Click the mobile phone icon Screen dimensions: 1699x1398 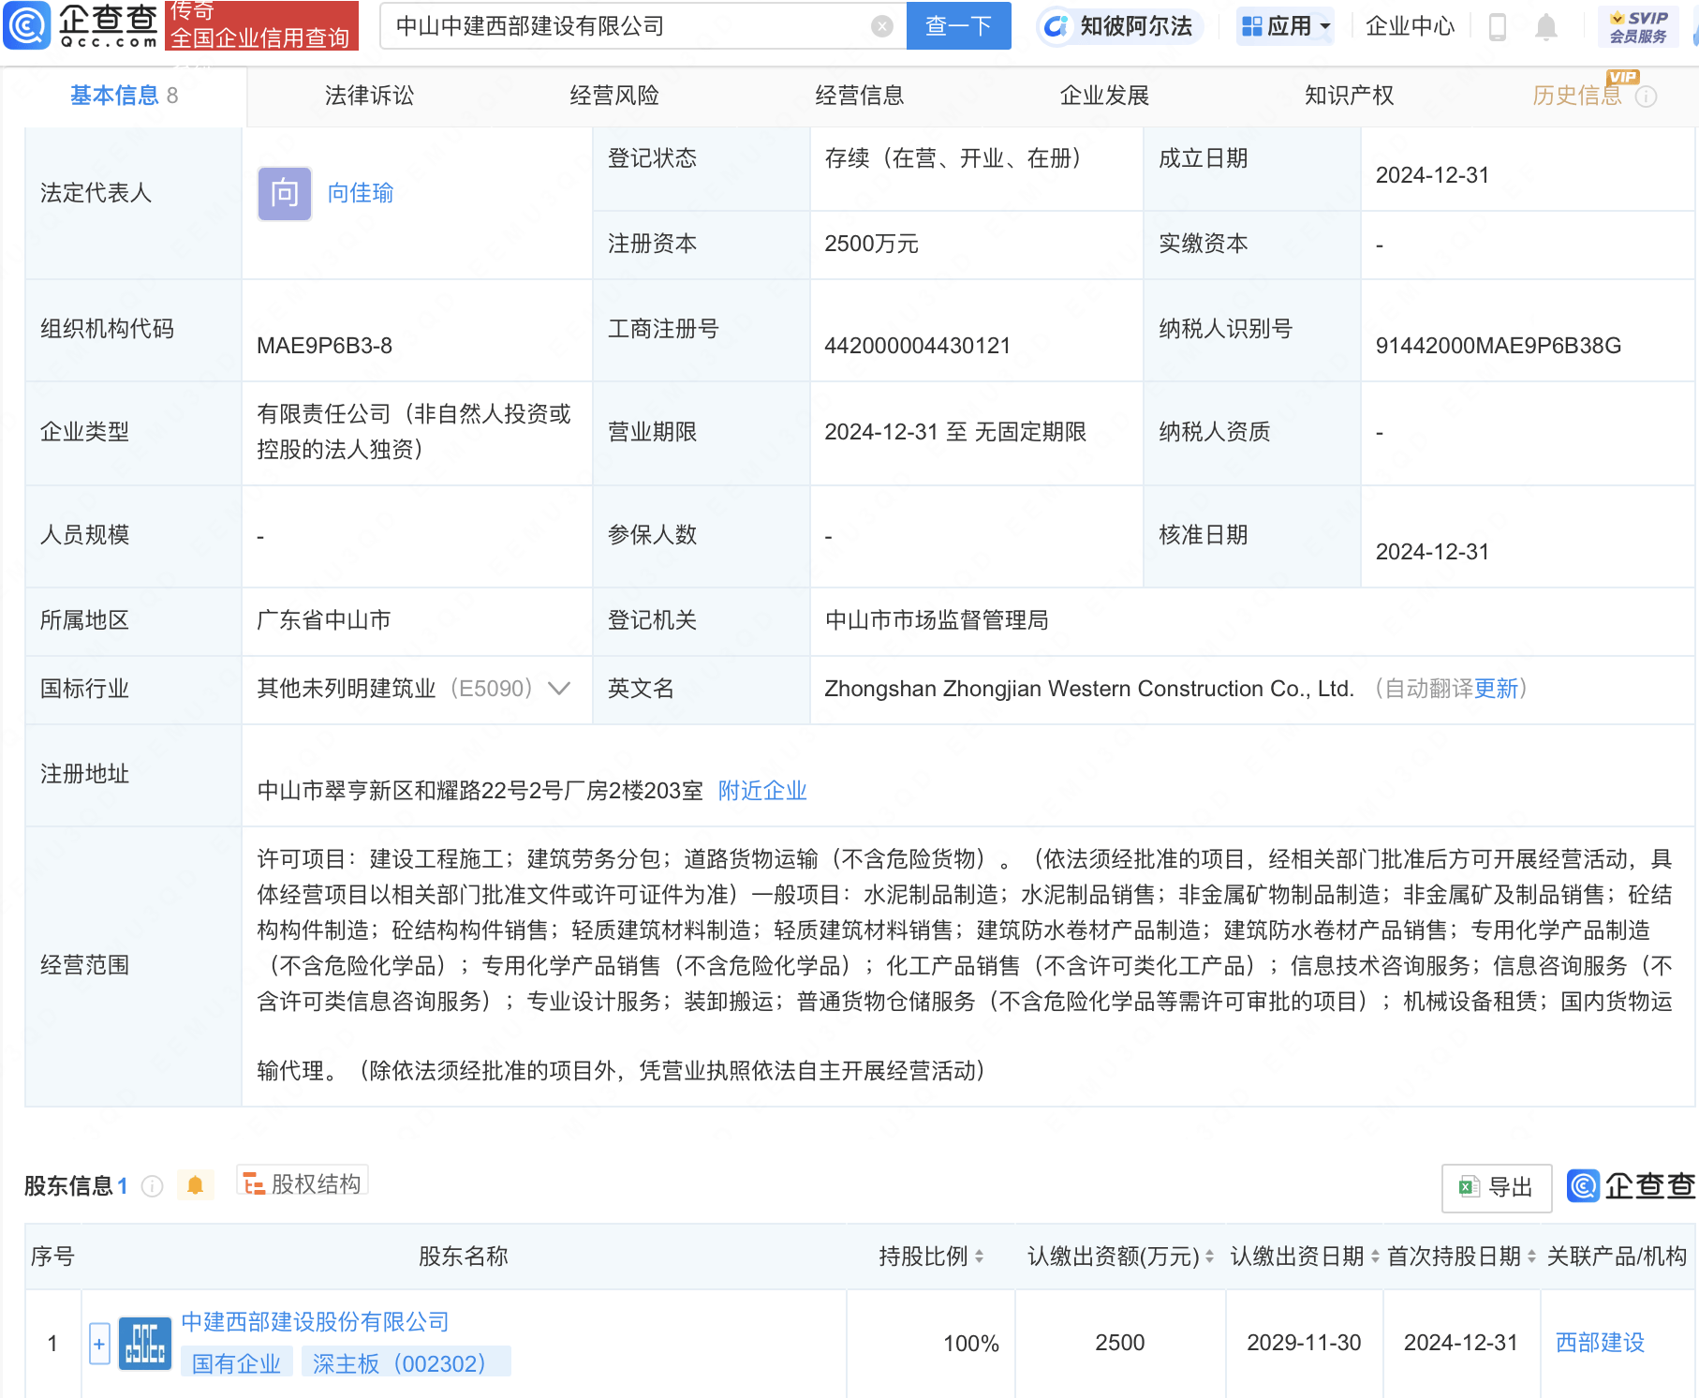[1497, 27]
